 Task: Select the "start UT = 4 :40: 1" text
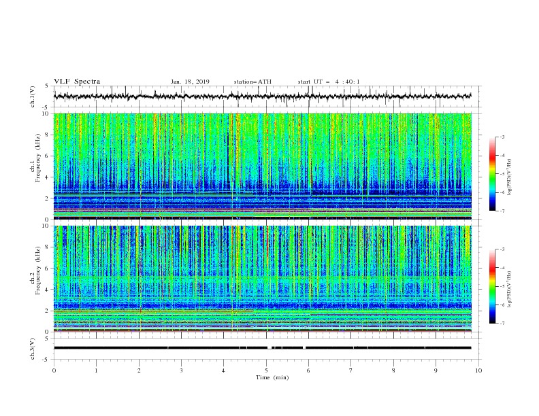(x=329, y=82)
